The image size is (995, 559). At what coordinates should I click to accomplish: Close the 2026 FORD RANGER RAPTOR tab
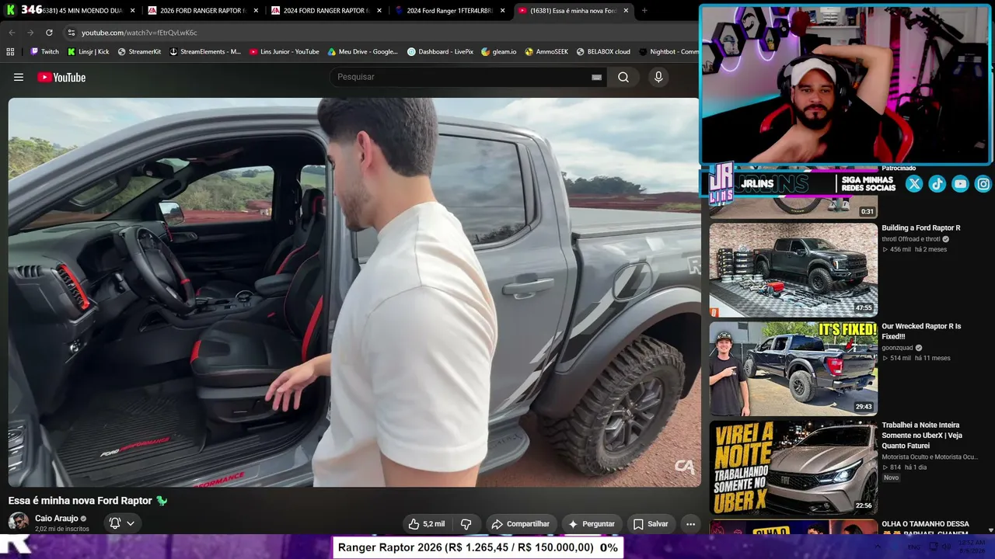click(x=256, y=11)
